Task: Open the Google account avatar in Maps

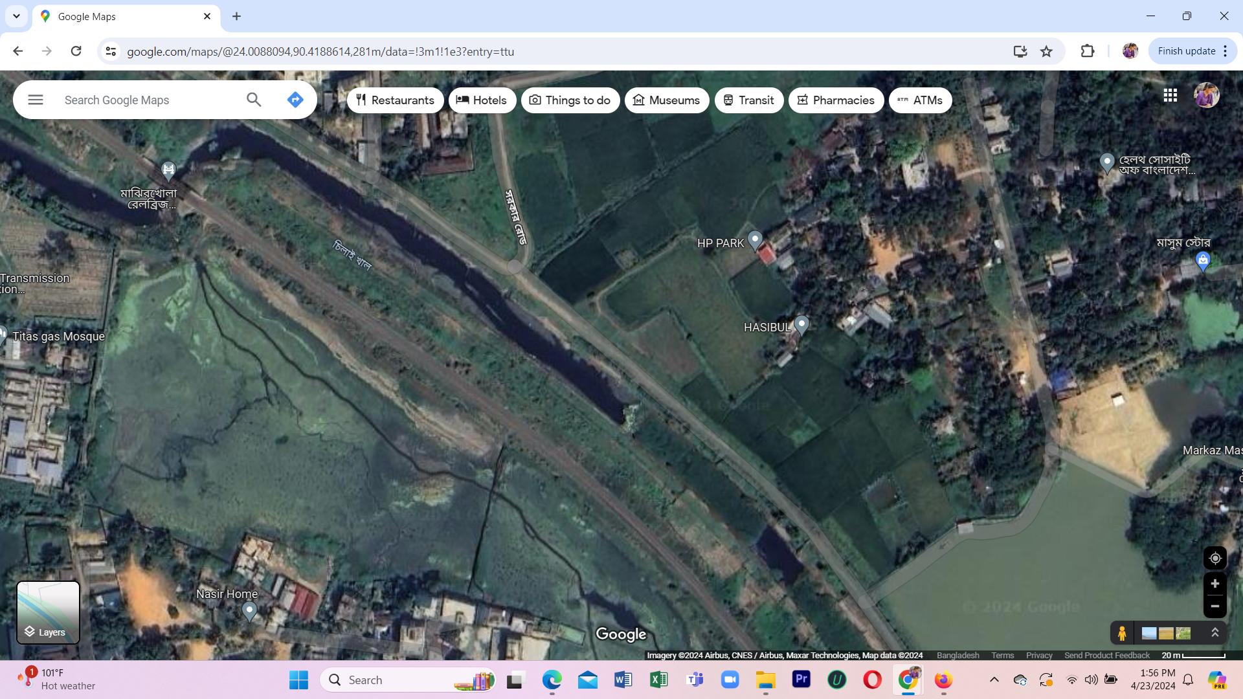Action: 1206,95
